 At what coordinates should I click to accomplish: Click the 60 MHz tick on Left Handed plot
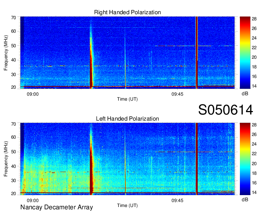[13, 137]
